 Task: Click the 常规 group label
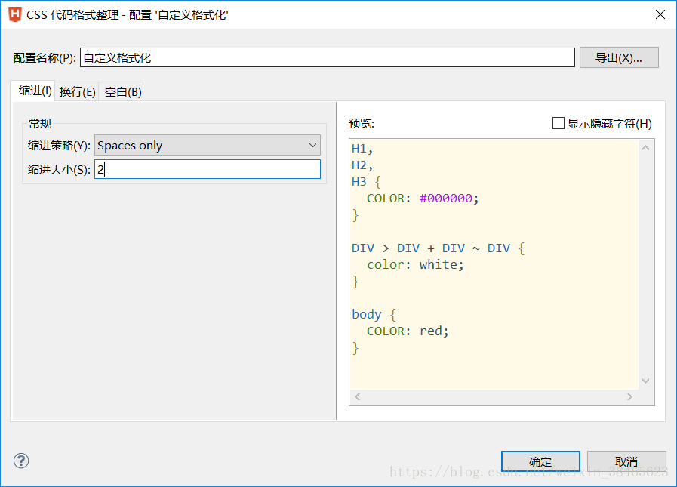(x=40, y=124)
